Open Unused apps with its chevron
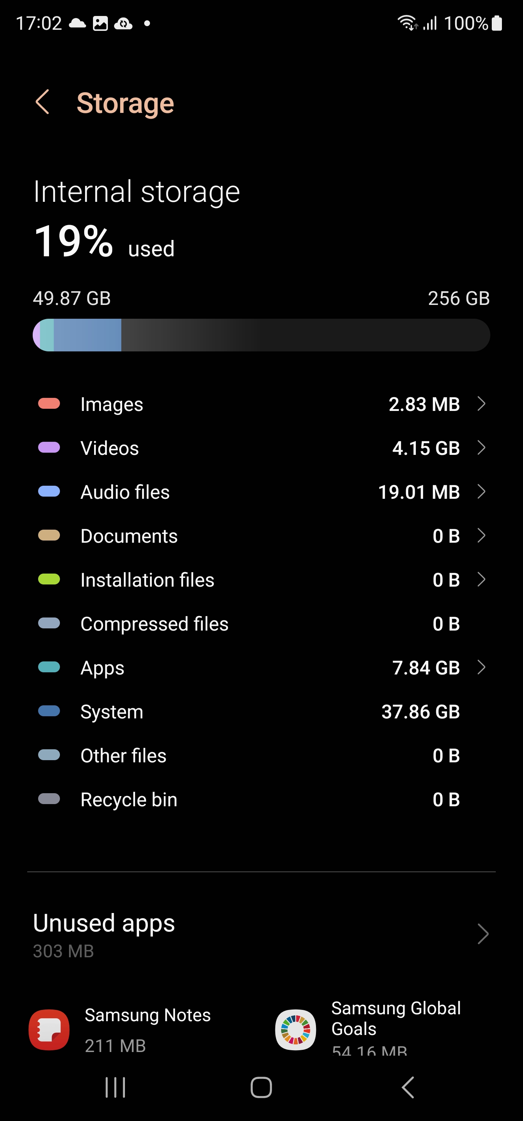Image resolution: width=523 pixels, height=1121 pixels. pyautogui.click(x=483, y=934)
